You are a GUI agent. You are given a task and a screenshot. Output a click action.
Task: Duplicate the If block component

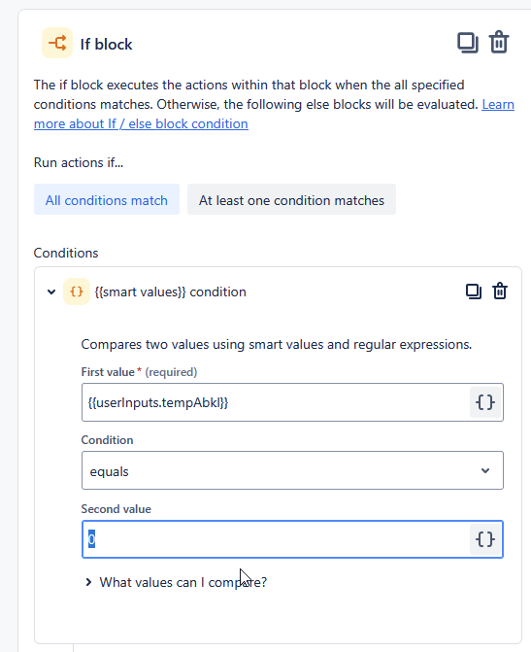(x=468, y=43)
